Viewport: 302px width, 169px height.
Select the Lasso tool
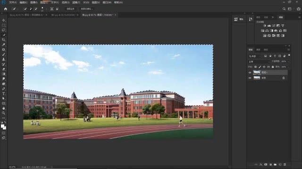coord(3,30)
